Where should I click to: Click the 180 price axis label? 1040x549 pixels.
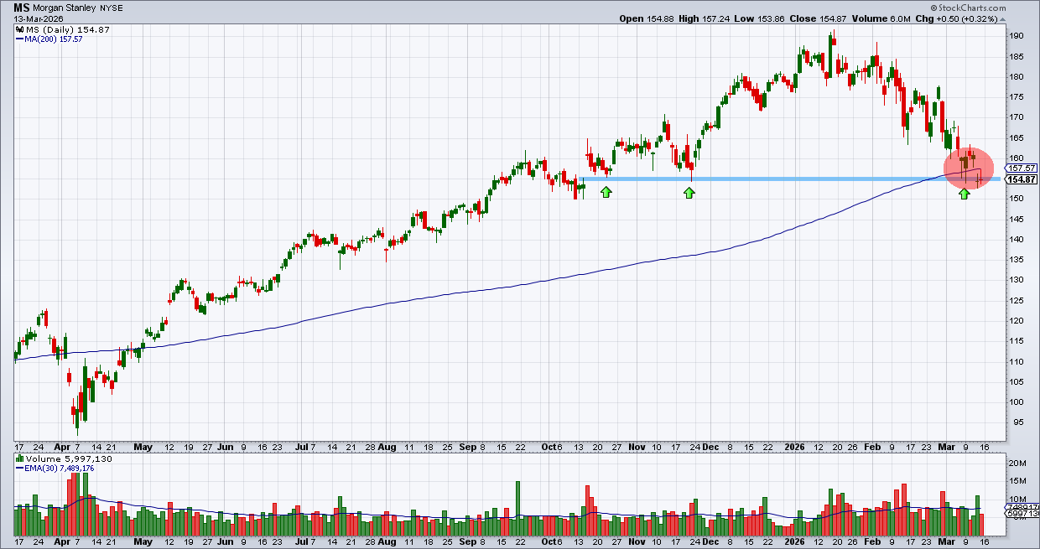pyautogui.click(x=1016, y=77)
